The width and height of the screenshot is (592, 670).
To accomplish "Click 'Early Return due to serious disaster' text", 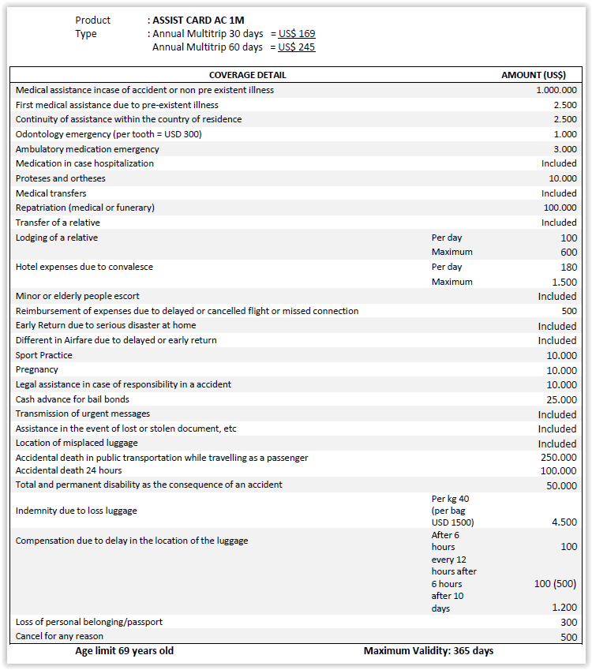I will point(106,325).
